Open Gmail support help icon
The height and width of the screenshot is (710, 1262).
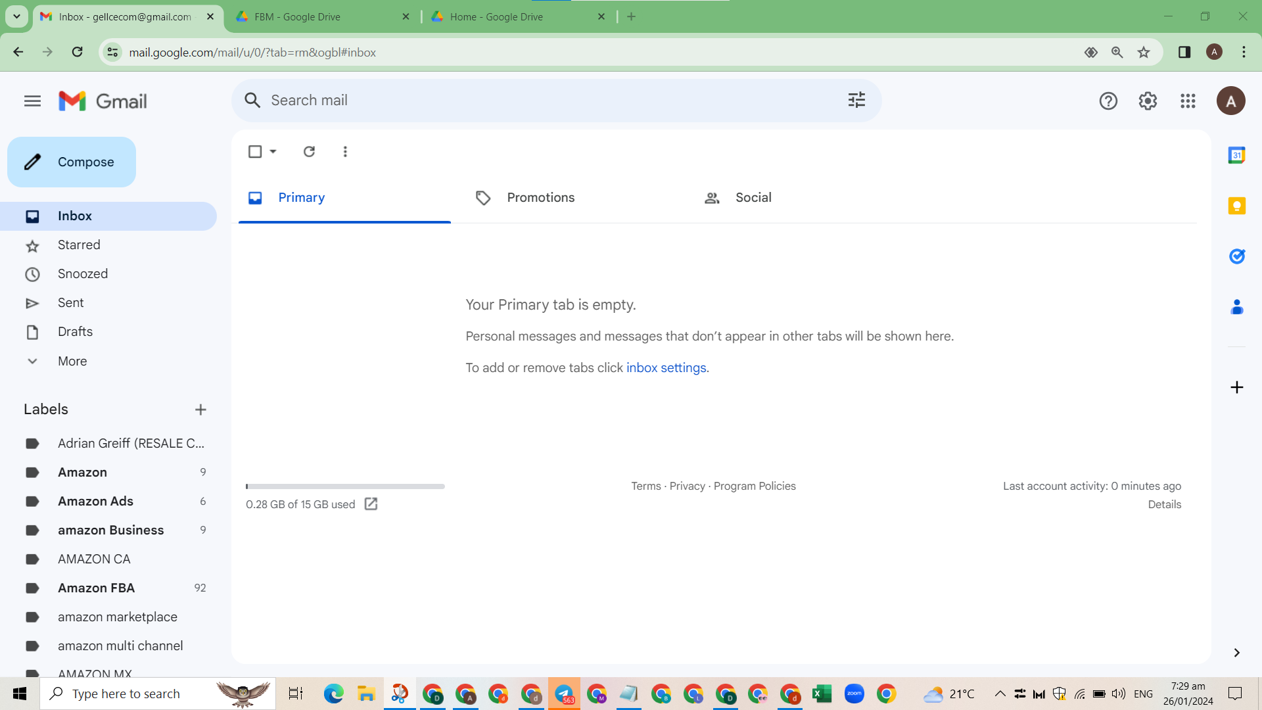[1108, 101]
